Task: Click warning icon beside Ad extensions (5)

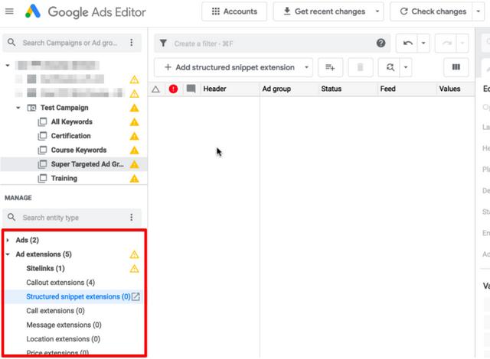Action: click(x=135, y=254)
